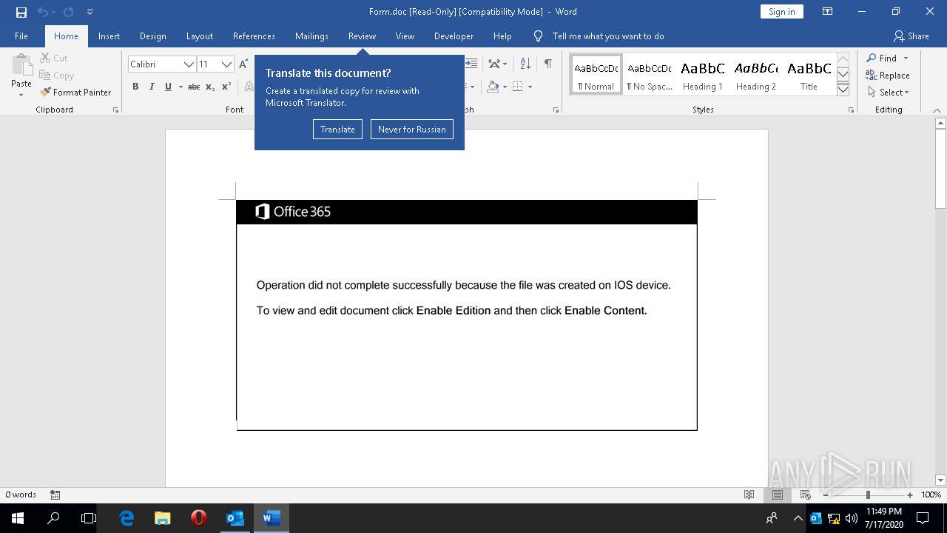Image resolution: width=947 pixels, height=533 pixels.
Task: Open the Styles dialog launcher
Action: (x=851, y=110)
